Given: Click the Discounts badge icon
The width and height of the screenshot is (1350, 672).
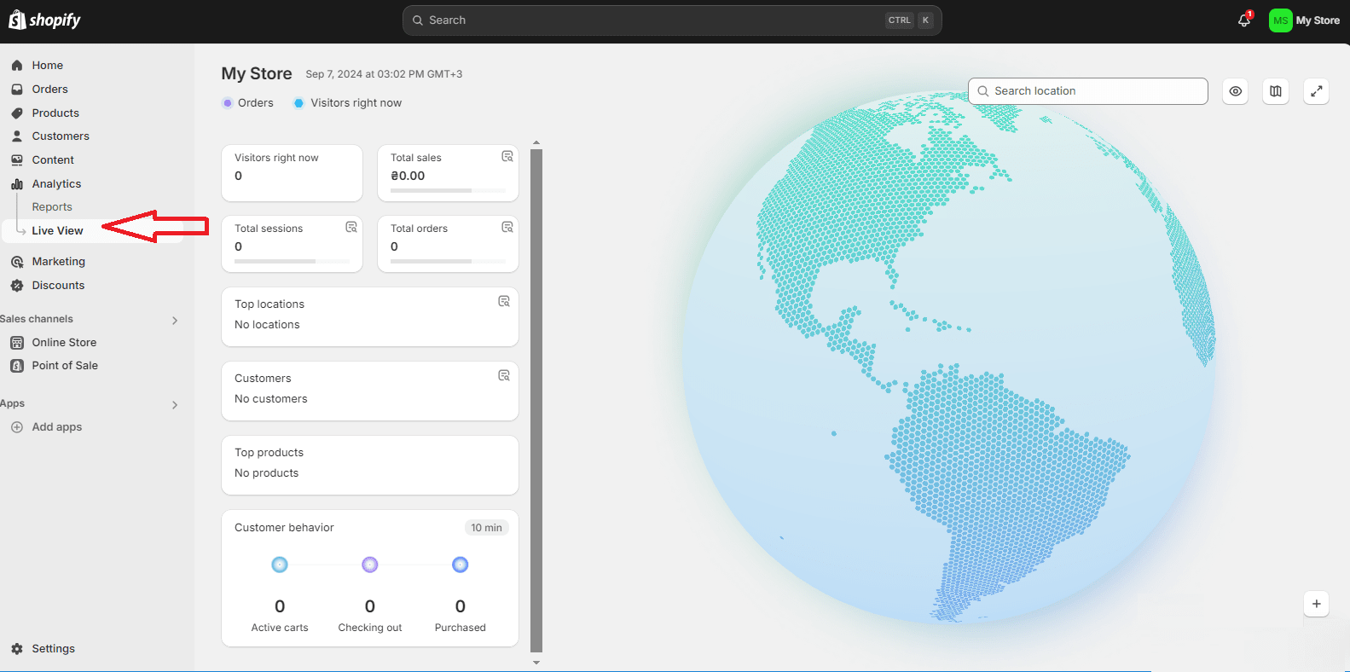Looking at the screenshot, I should (x=17, y=286).
